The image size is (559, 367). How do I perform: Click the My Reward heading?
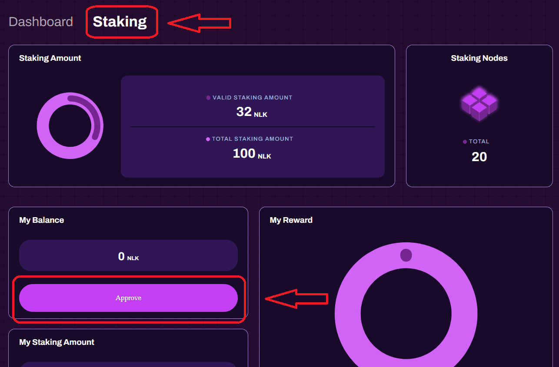pos(291,220)
